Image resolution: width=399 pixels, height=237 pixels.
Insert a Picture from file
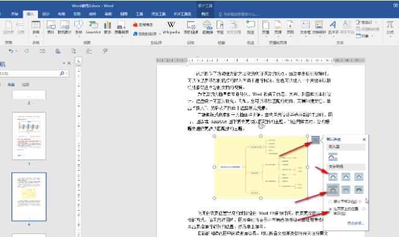51,28
